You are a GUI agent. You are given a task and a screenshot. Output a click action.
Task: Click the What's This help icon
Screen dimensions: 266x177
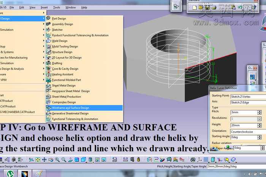point(254,8)
